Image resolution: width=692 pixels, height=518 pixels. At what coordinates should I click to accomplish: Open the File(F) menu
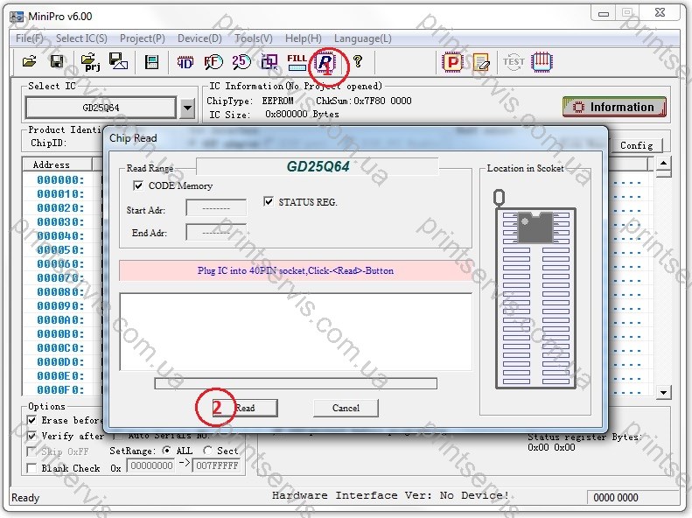tap(30, 38)
